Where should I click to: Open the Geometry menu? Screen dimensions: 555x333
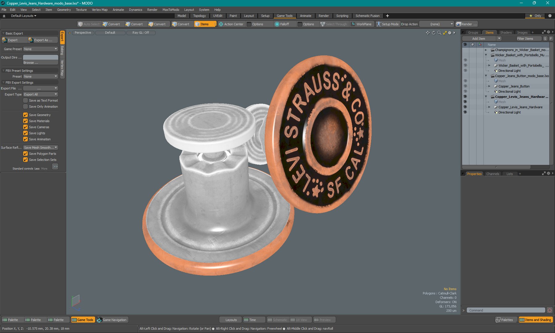[x=64, y=10]
